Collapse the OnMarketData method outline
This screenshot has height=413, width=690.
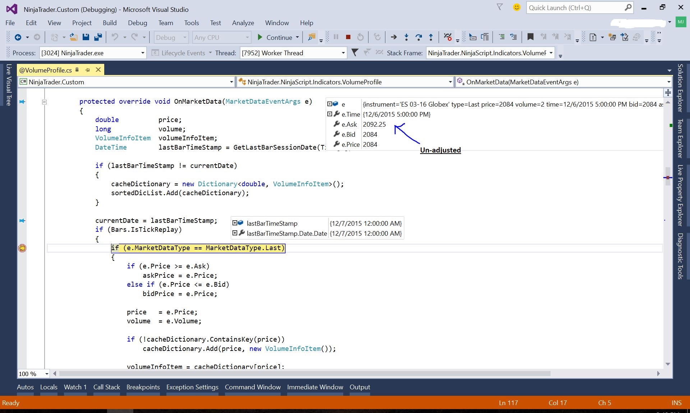44,102
